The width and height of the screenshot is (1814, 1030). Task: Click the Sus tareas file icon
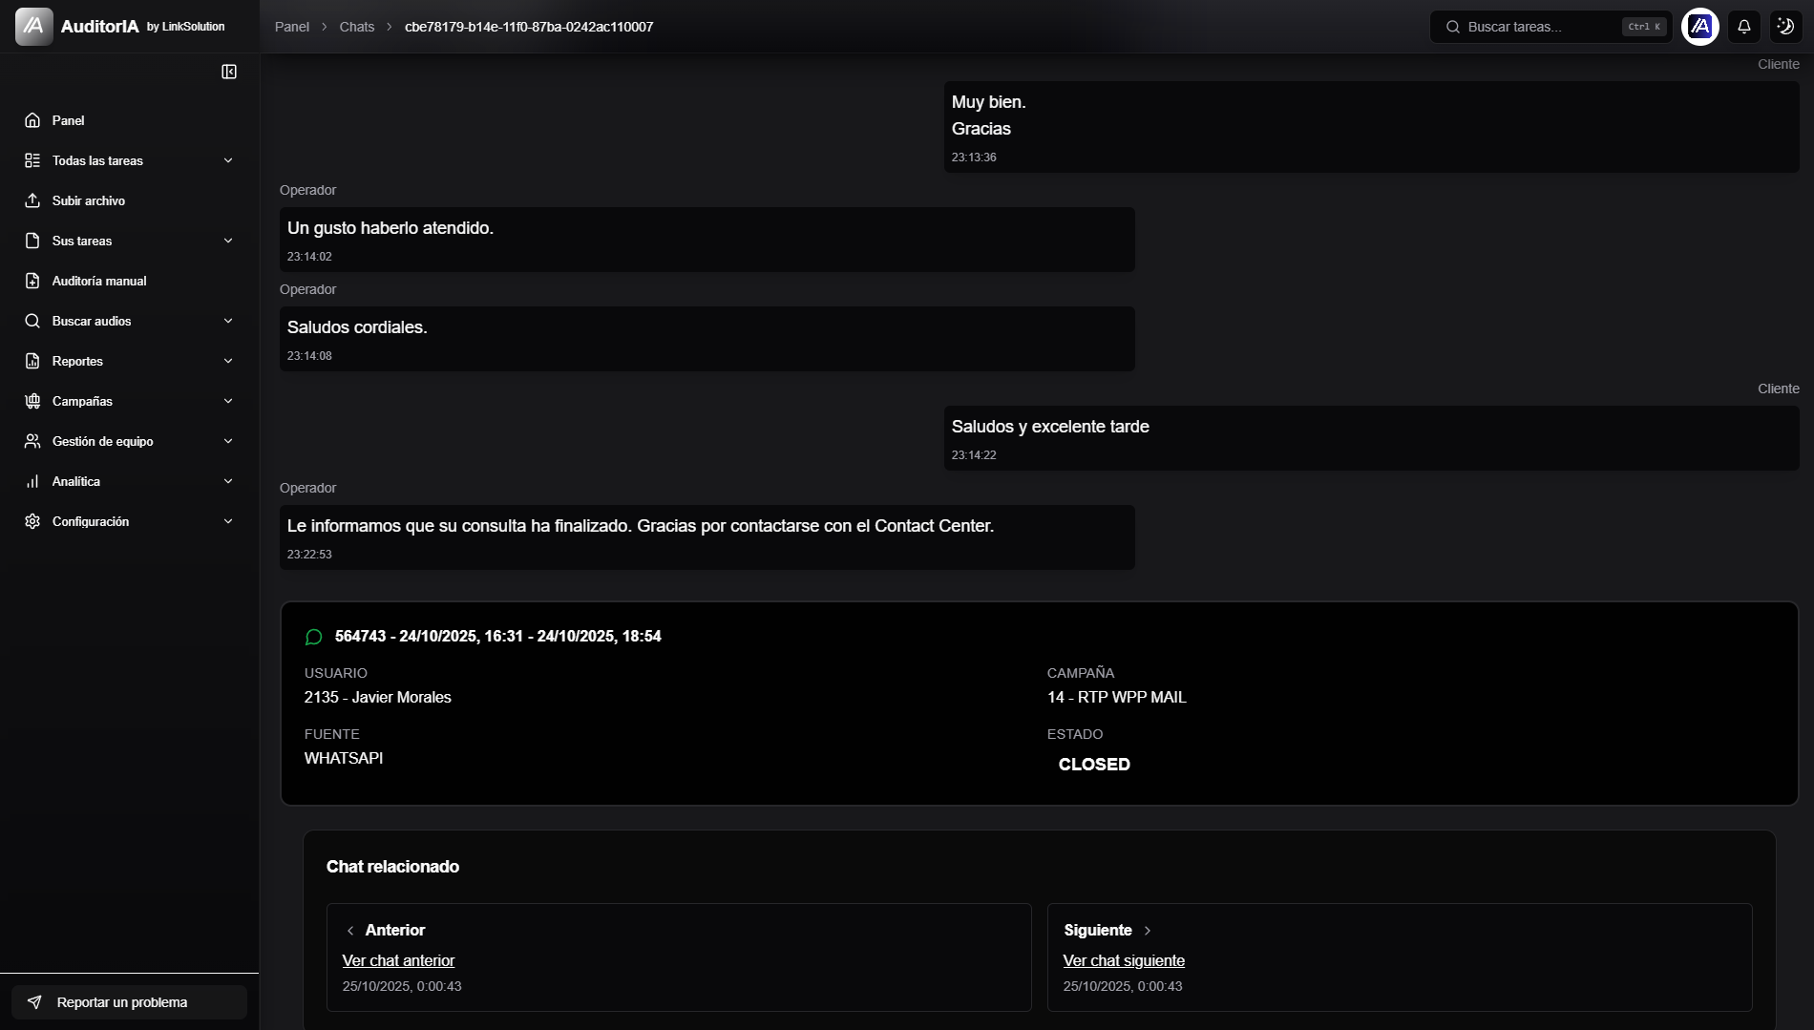pyautogui.click(x=32, y=241)
